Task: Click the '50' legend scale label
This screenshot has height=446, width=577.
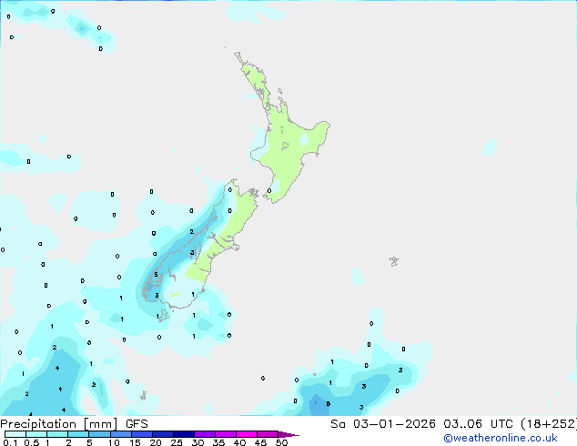Action: [281, 442]
